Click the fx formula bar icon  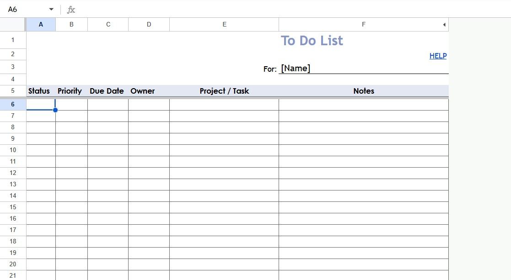tap(70, 9)
